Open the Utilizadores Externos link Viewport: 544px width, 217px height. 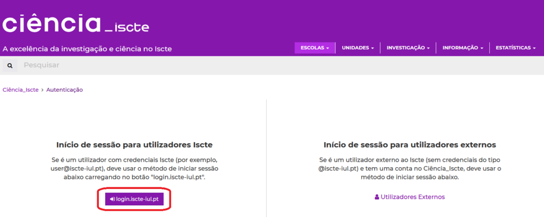[412, 197]
